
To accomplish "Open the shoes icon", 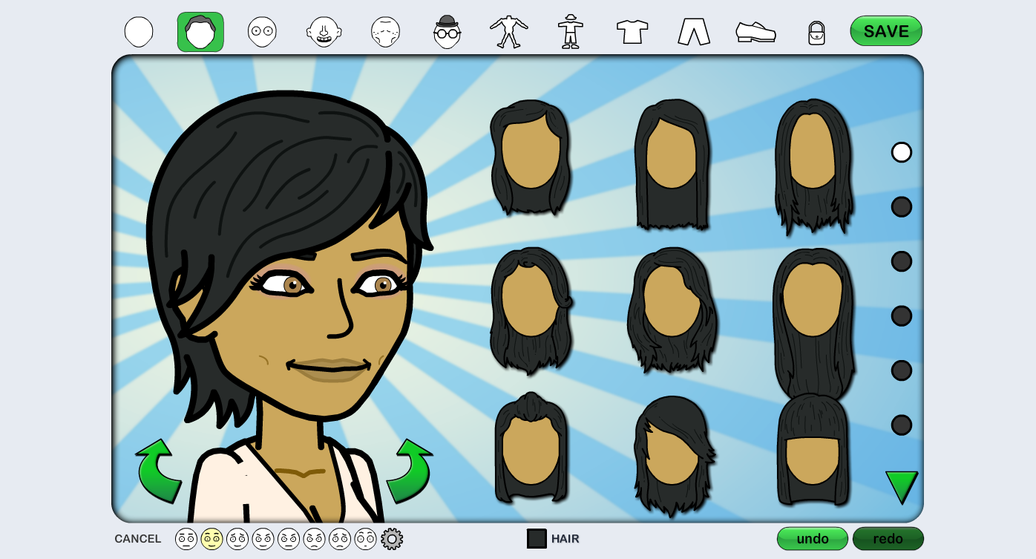I will point(755,32).
